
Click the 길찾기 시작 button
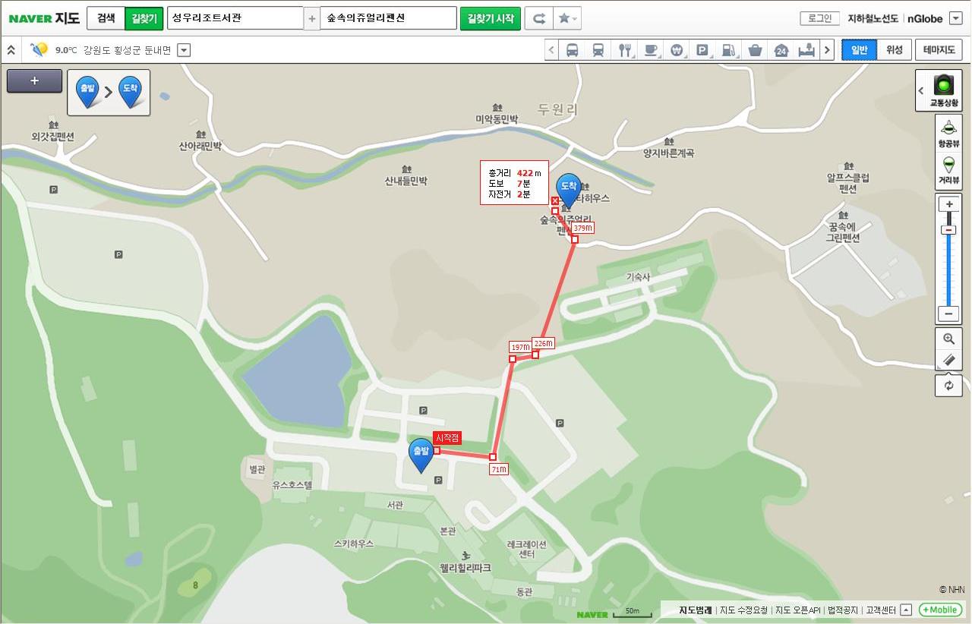(491, 19)
